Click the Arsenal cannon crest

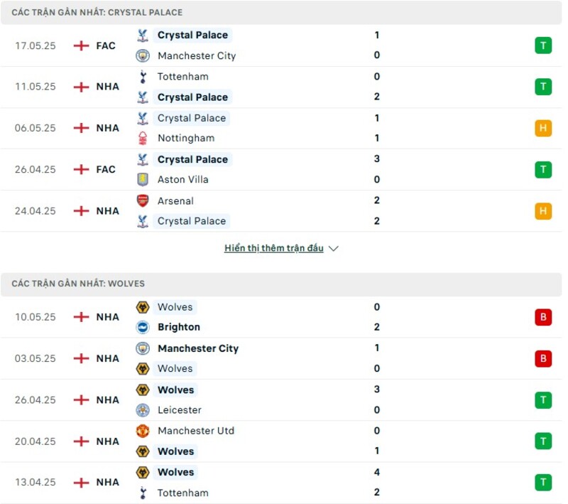pos(141,201)
